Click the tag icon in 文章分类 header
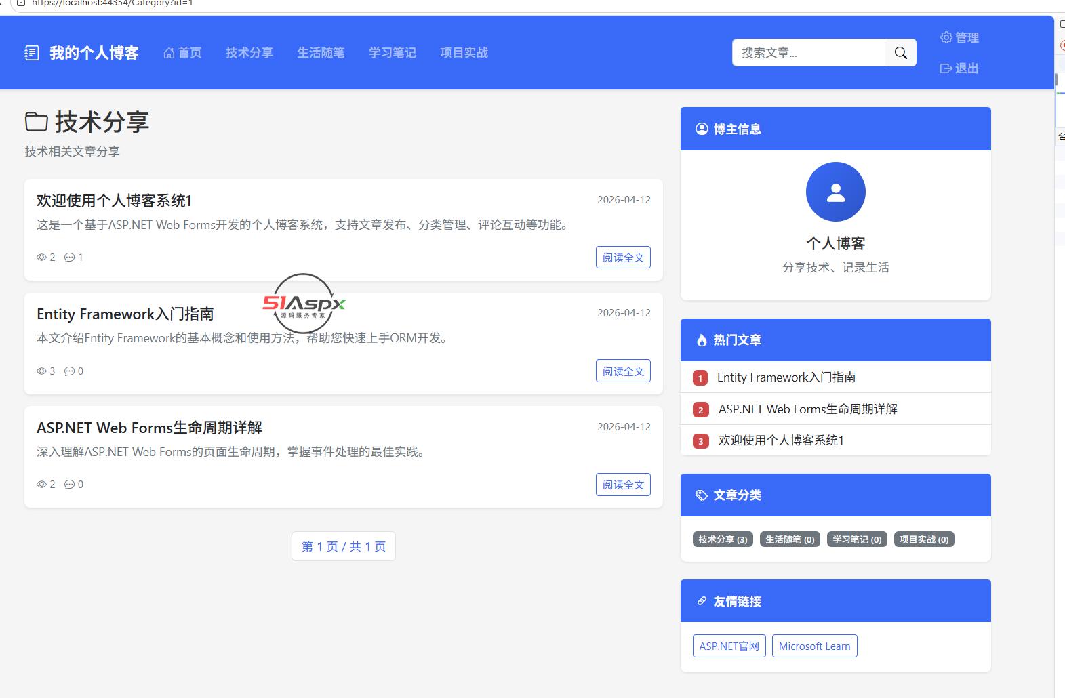 point(702,495)
